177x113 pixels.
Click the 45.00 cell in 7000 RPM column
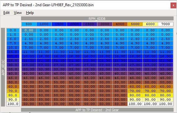pos(166,78)
